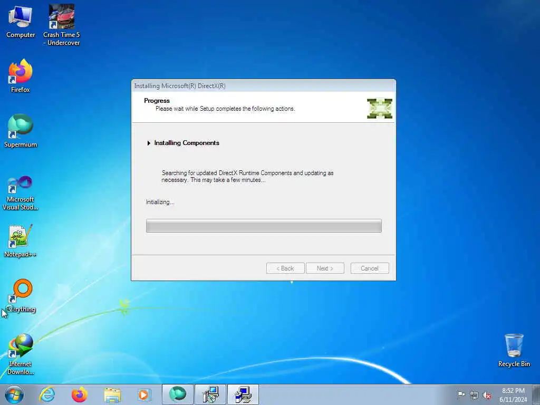This screenshot has height=405, width=540.
Task: Open the muted volume tray icon
Action: 487,396
